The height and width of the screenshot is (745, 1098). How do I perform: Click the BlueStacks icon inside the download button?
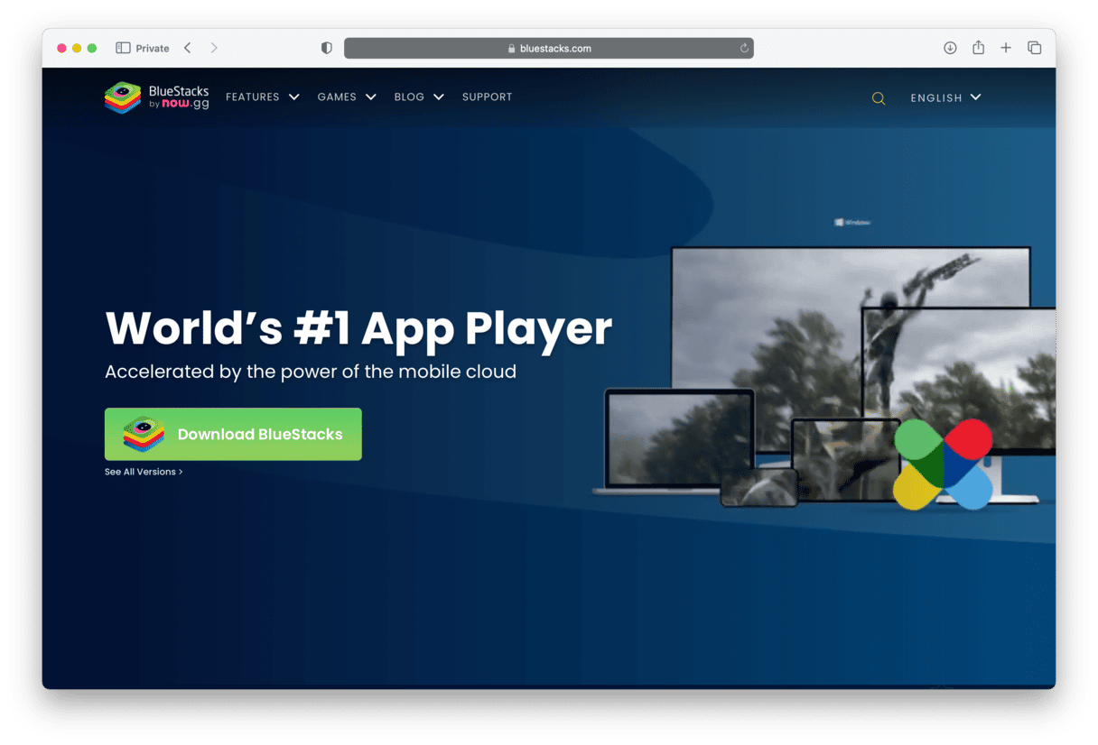144,434
